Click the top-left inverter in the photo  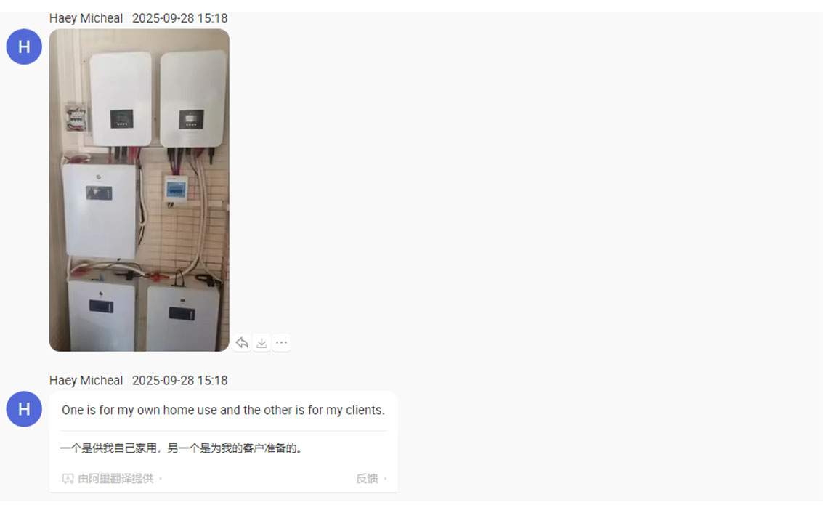(x=121, y=99)
